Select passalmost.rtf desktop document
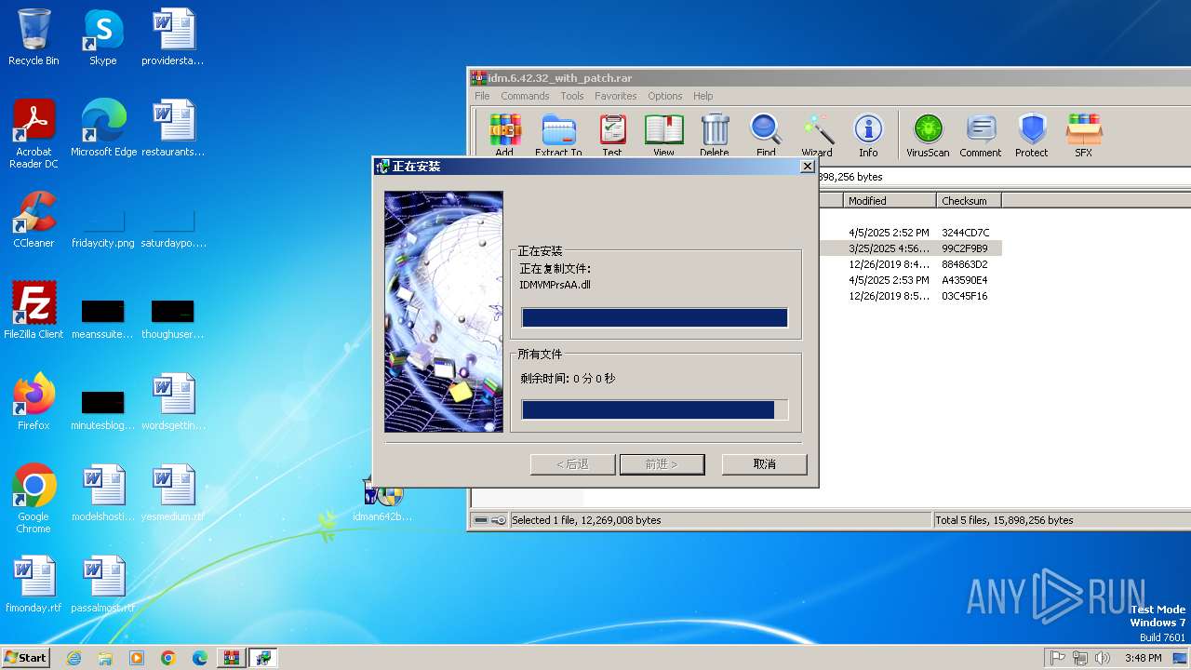1191x670 pixels. 103,584
